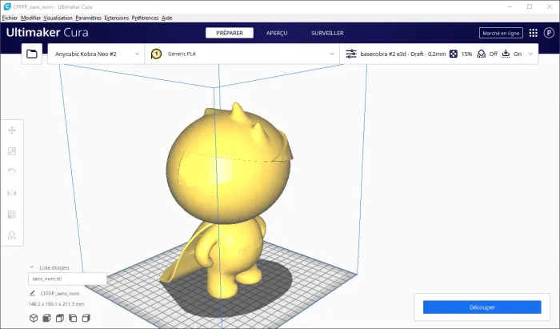Select sans_nom.stl in the object list
This screenshot has height=329, width=560.
[x=67, y=279]
